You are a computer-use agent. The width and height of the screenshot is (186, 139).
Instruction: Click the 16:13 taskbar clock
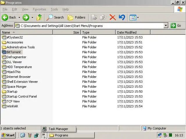point(179,135)
